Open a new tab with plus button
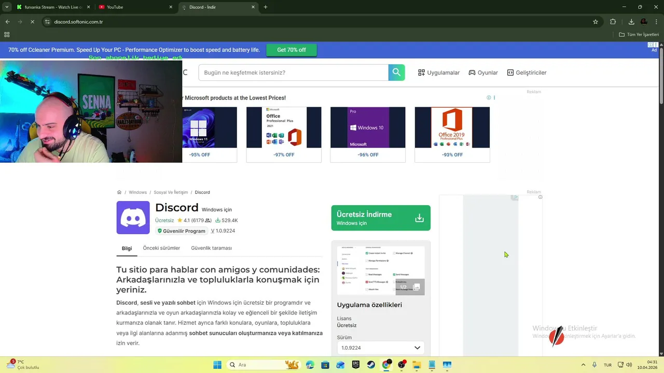Screen dimensions: 664x373 pos(266,7)
